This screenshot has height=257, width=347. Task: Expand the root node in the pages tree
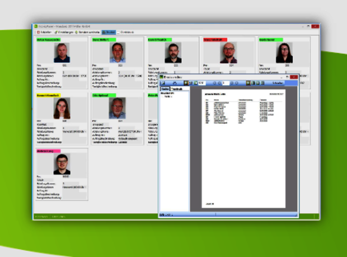click(x=162, y=93)
